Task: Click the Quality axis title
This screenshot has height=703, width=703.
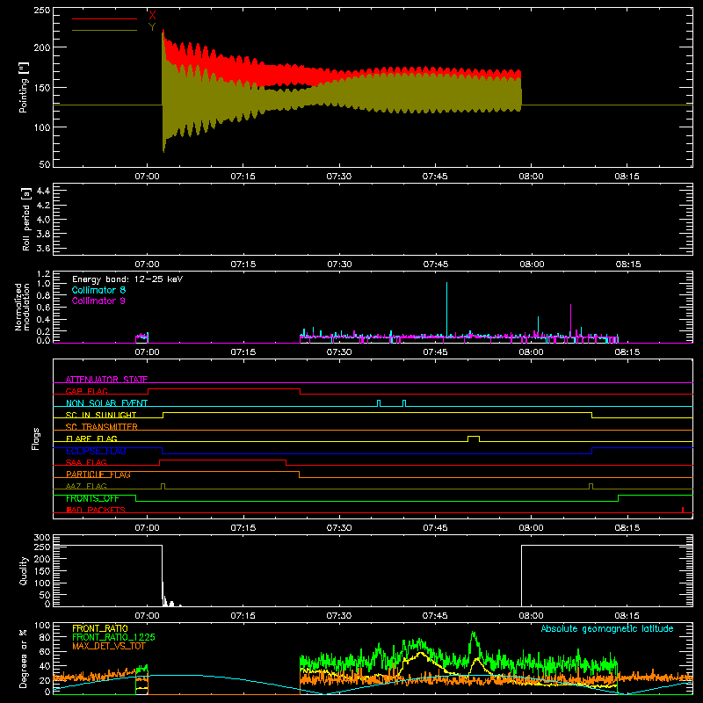Action: click(x=24, y=570)
